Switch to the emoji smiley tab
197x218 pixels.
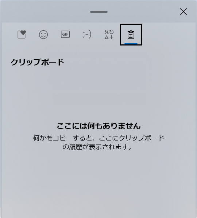click(x=43, y=34)
